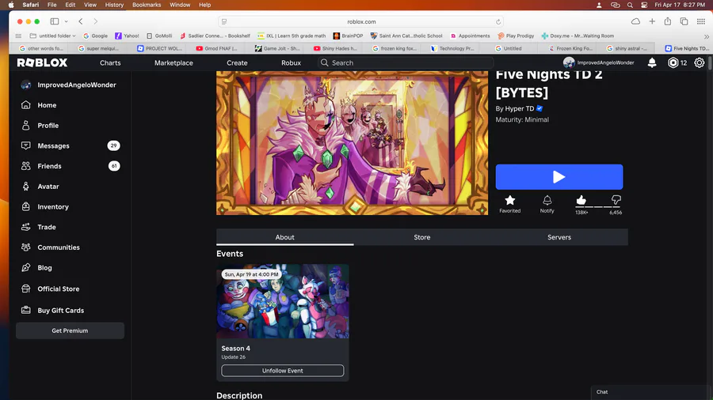Open the Chat panel
Image resolution: width=713 pixels, height=400 pixels.
[x=651, y=392]
